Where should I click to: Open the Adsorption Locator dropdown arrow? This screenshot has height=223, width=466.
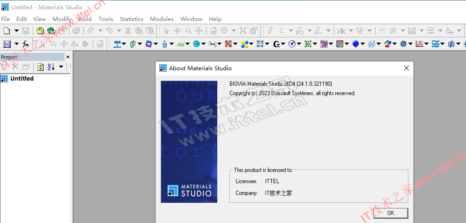(x=124, y=44)
